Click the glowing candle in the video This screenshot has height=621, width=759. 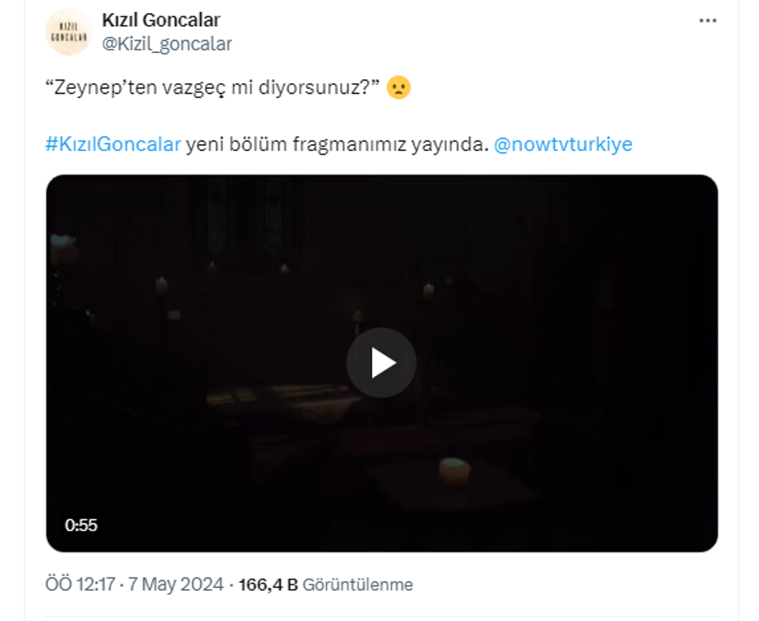(x=453, y=470)
